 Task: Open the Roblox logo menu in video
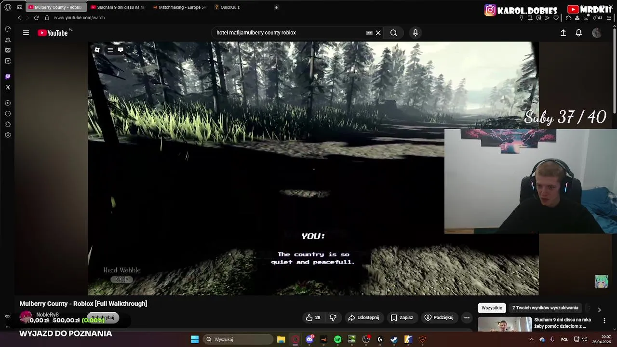(97, 50)
